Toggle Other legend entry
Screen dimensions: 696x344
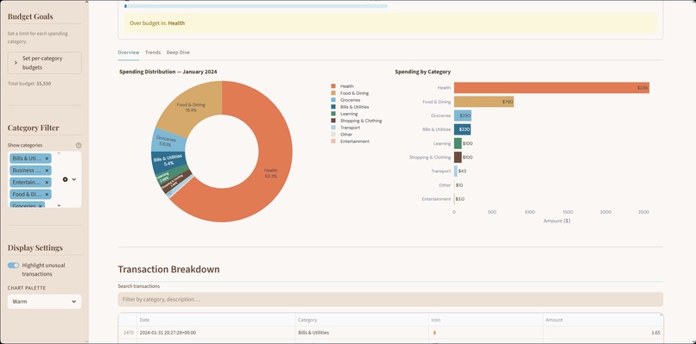pos(342,134)
